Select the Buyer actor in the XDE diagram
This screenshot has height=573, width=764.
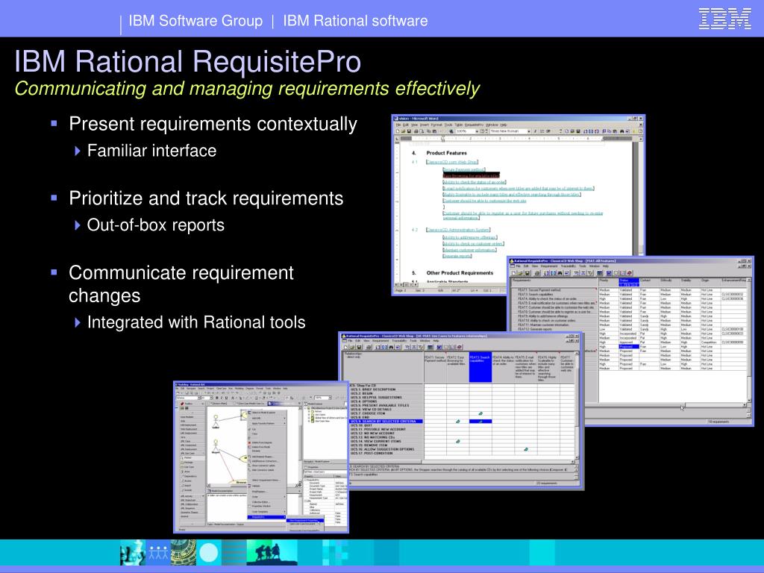click(x=216, y=446)
